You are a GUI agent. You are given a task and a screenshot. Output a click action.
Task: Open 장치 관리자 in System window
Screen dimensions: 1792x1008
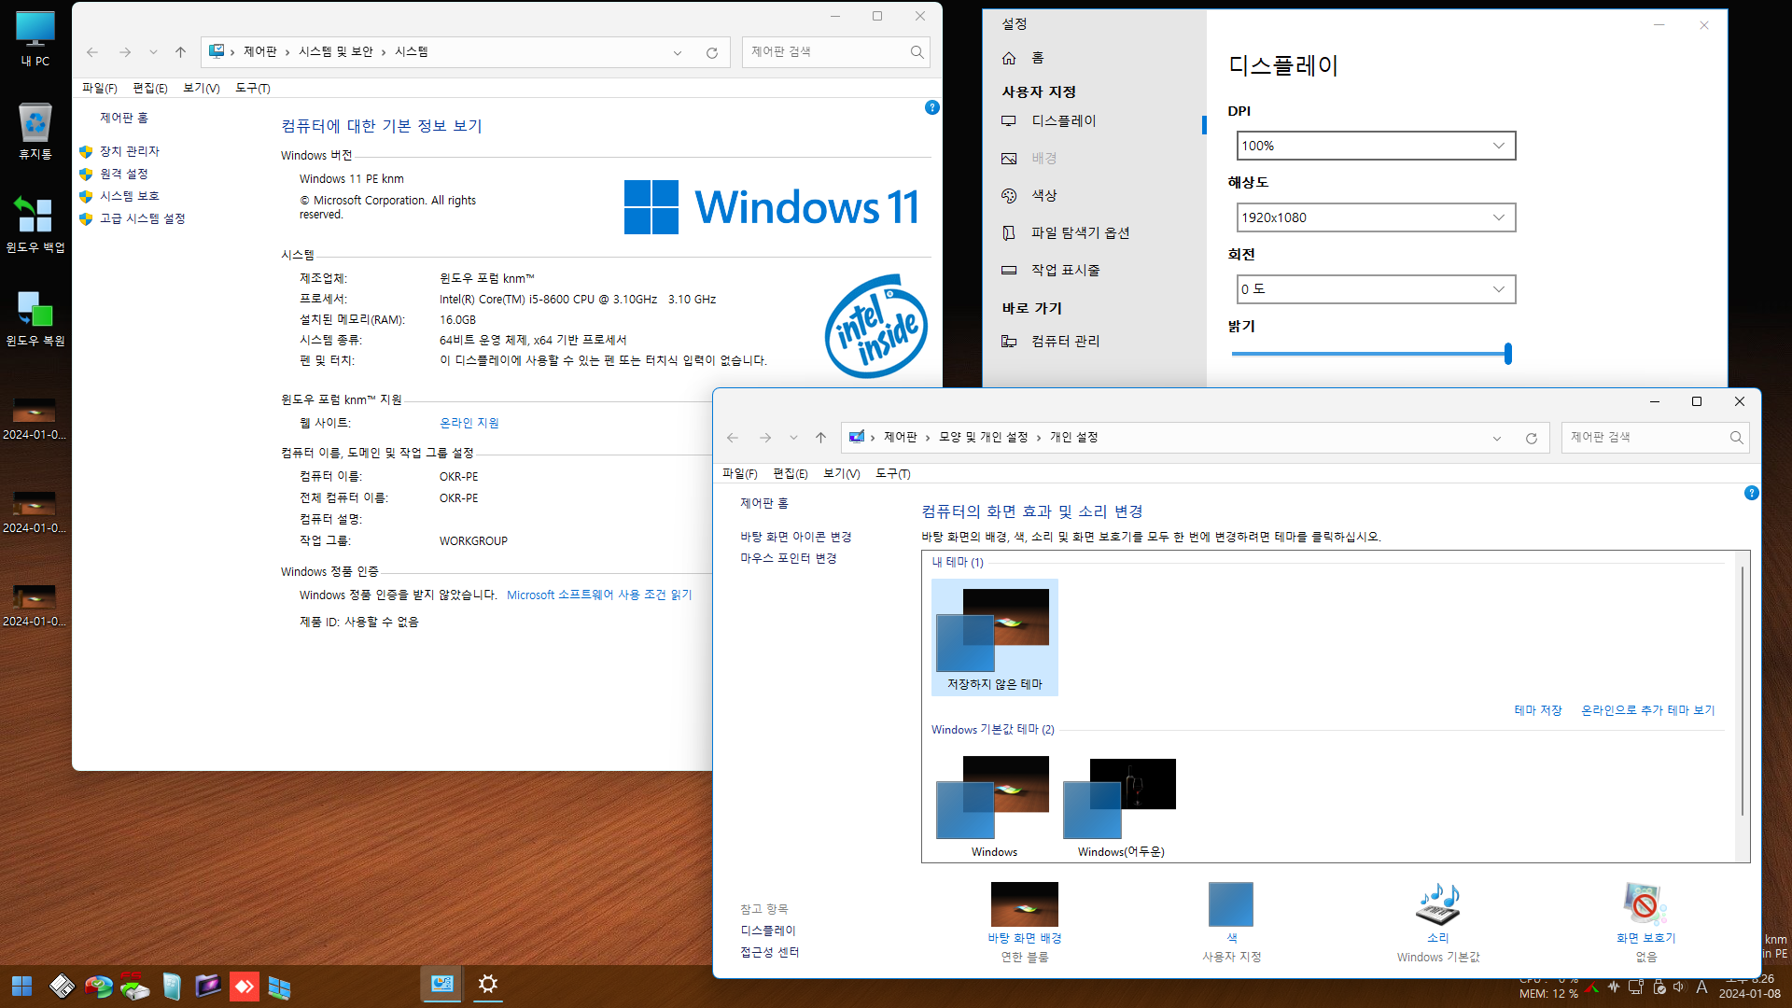130,151
